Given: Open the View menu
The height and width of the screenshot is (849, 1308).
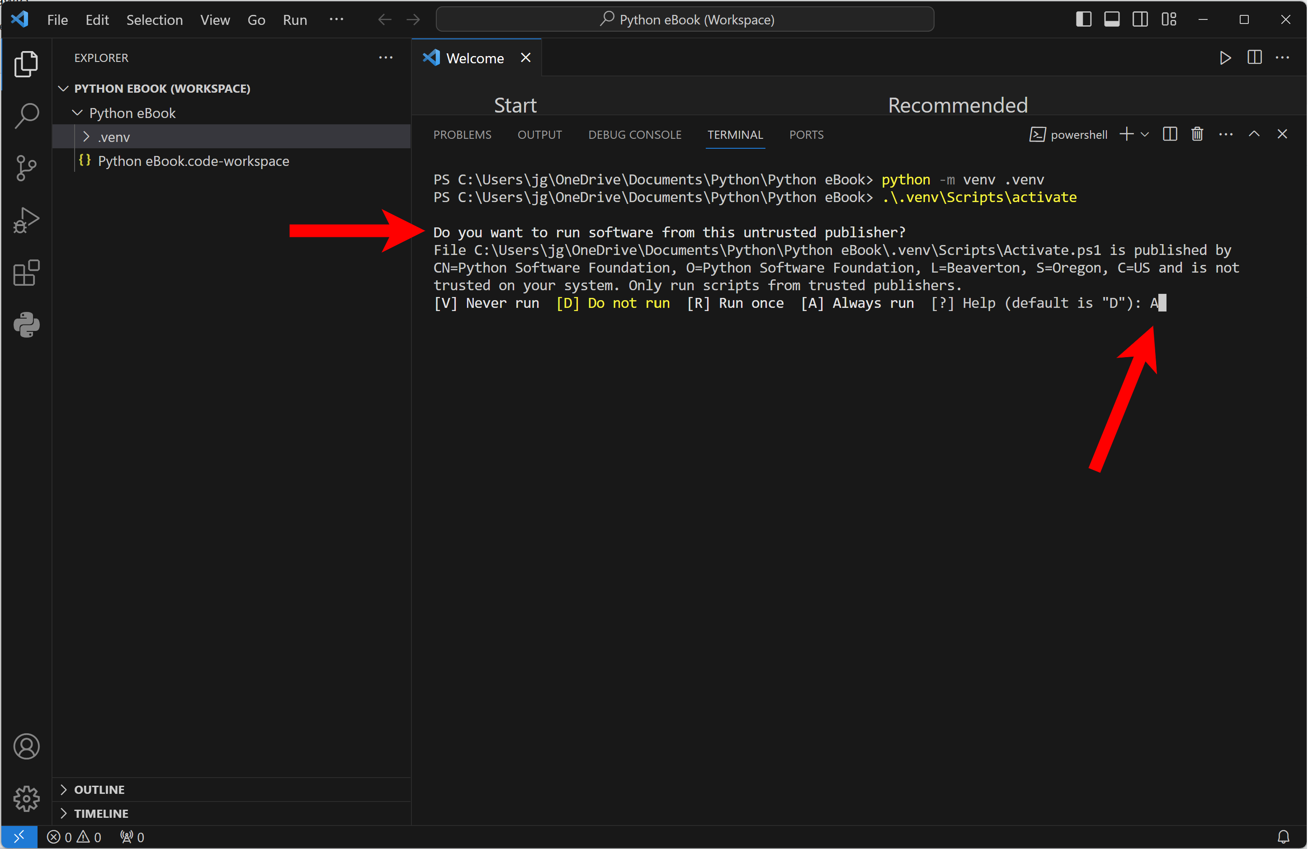Looking at the screenshot, I should [215, 20].
